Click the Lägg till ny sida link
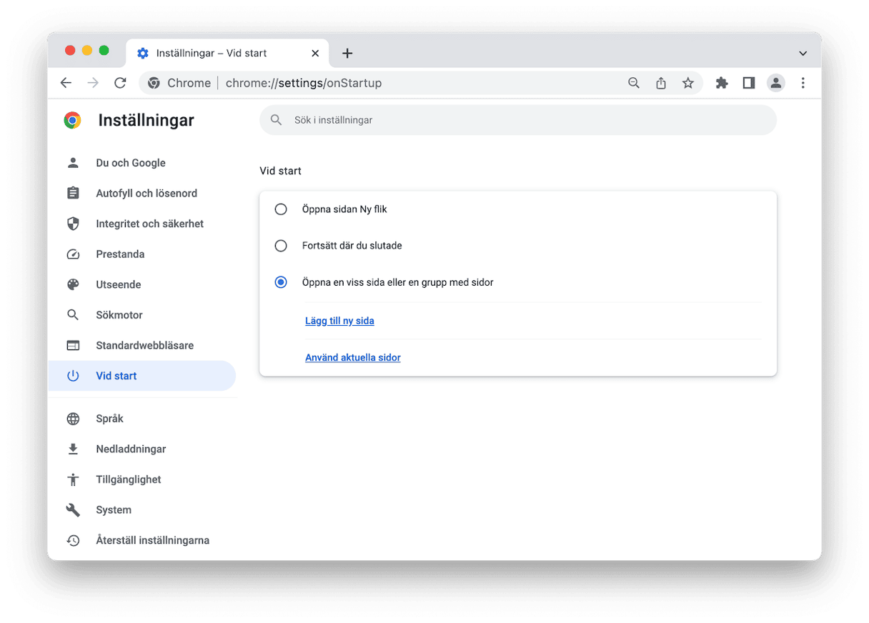Image resolution: width=869 pixels, height=623 pixels. 339,321
